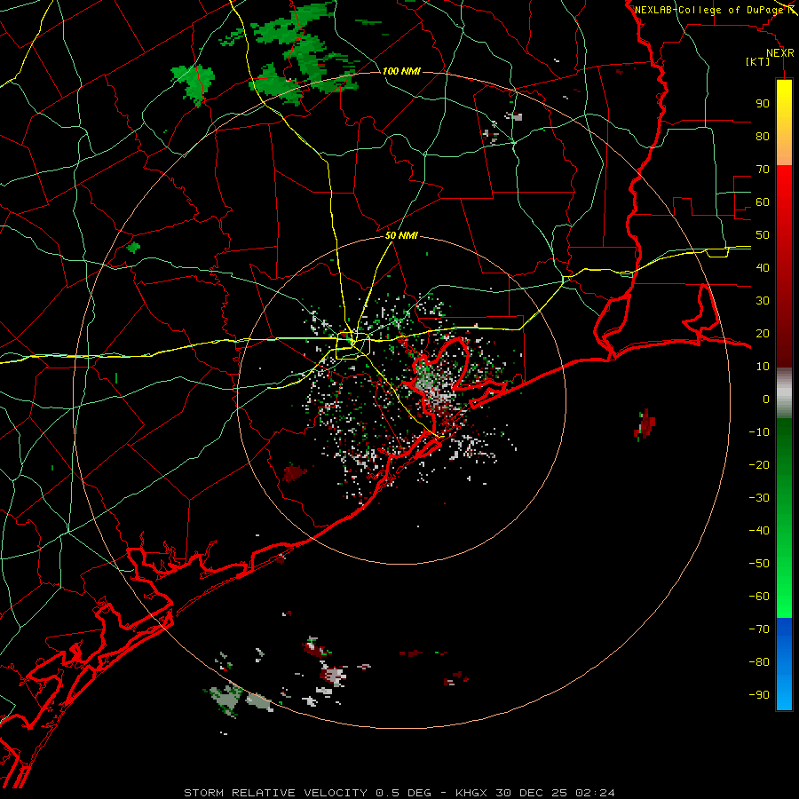Viewport: 799px width, 799px height.
Task: Click the -70 scale label
Action: [759, 629]
